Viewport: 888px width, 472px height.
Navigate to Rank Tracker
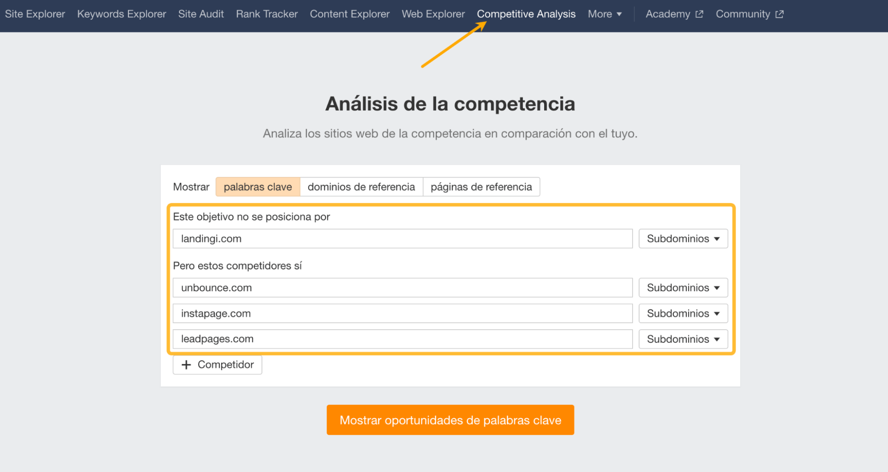point(267,14)
